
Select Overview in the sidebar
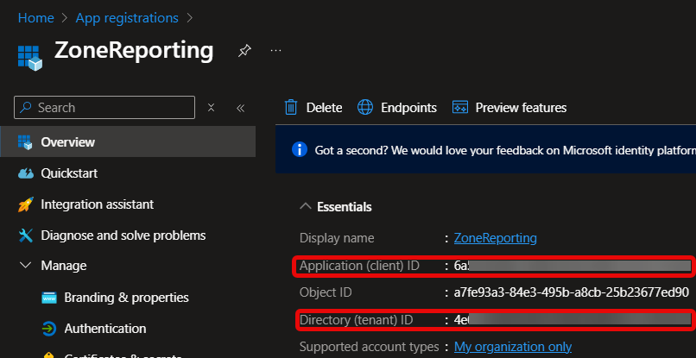coord(128,141)
